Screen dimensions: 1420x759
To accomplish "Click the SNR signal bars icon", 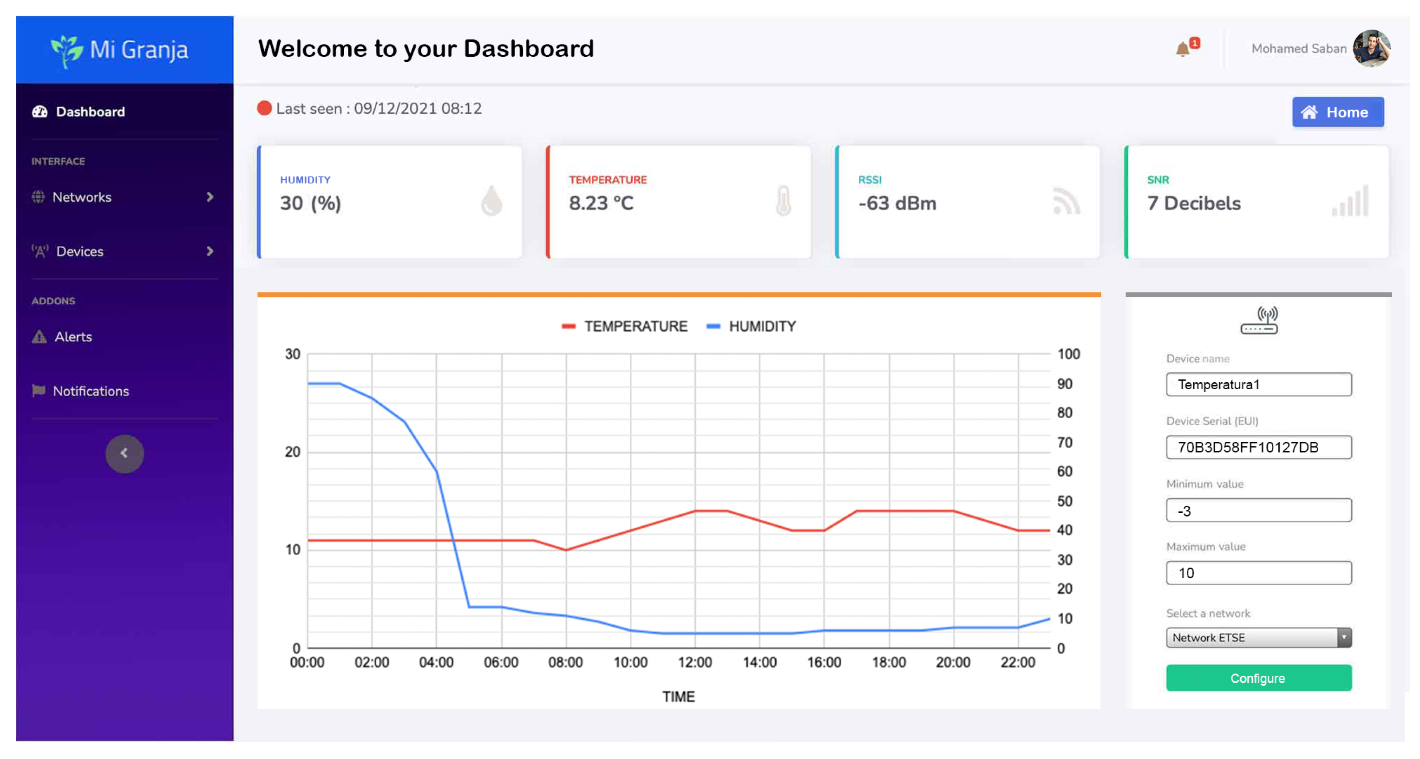I will (x=1350, y=201).
